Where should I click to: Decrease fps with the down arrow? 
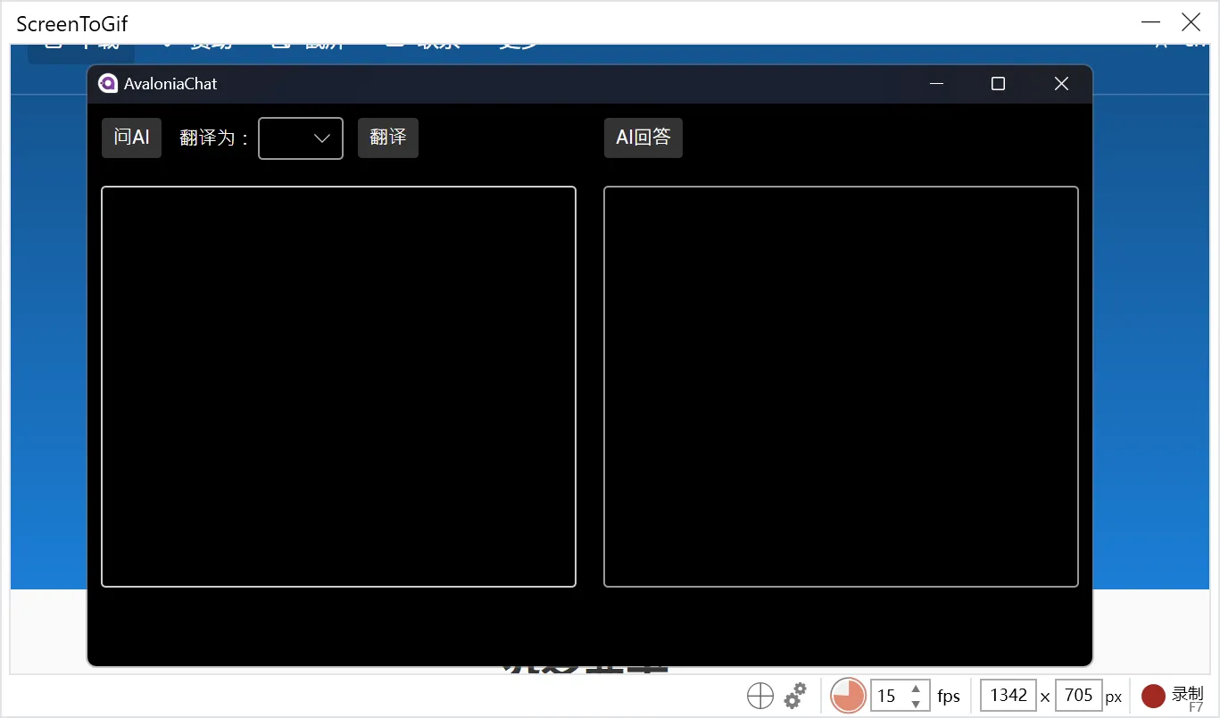(x=915, y=703)
